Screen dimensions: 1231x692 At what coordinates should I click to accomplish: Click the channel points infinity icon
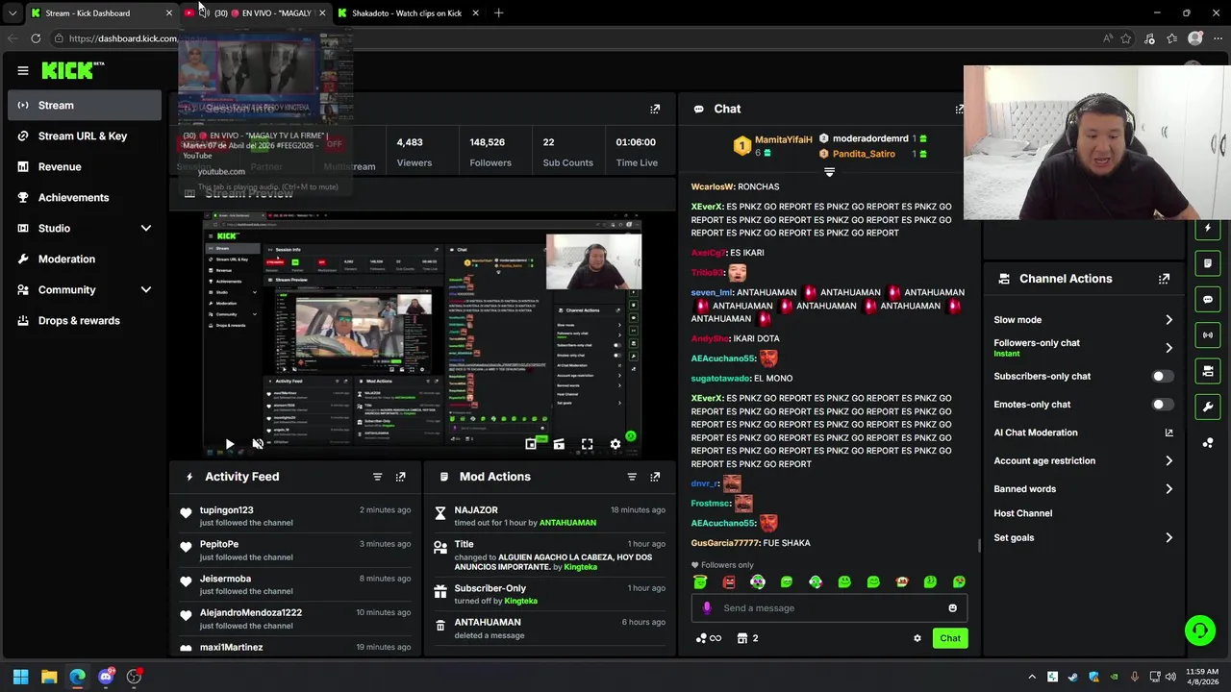(708, 638)
